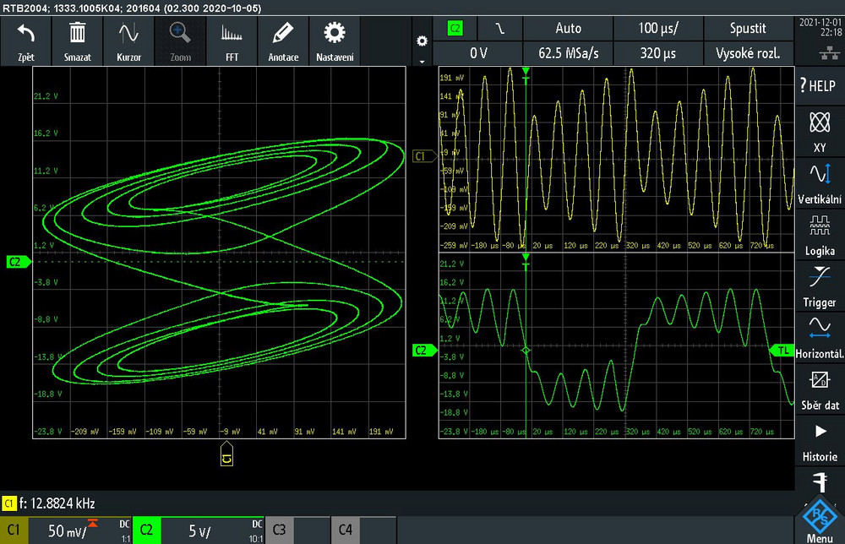
Task: Click the TL trigger level marker
Action: [782, 351]
